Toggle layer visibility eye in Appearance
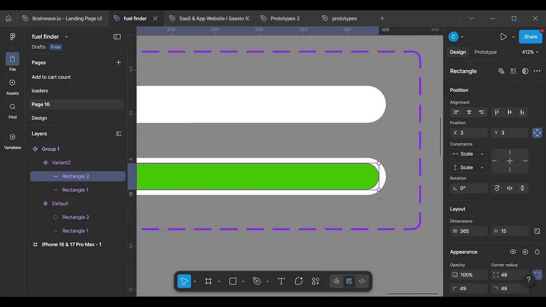Screen dimensions: 546x307 point(513,252)
